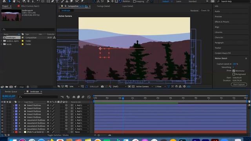Image resolution: width=251 pixels, height=141 pixels.
Task: Hide the trees3 Outlines layer
Action: 2,111
